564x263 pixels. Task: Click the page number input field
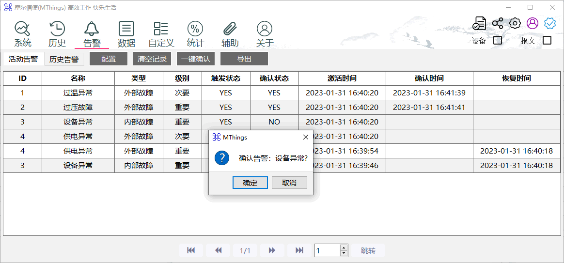point(327,250)
